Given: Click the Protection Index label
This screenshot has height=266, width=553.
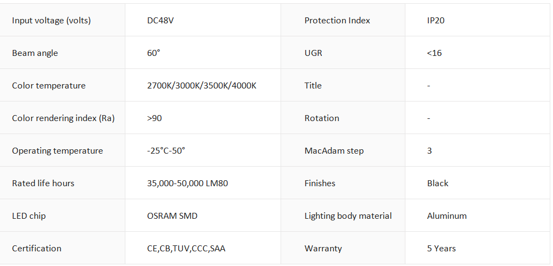Looking at the screenshot, I should pyautogui.click(x=337, y=21).
